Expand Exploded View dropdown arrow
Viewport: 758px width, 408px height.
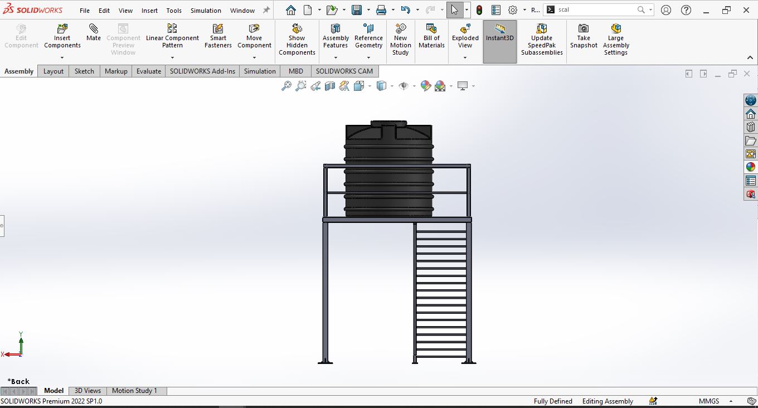(x=465, y=57)
